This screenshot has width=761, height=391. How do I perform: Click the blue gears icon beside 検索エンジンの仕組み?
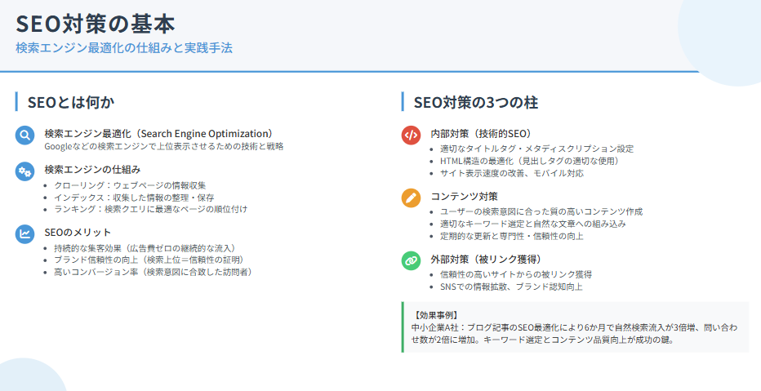pos(25,171)
